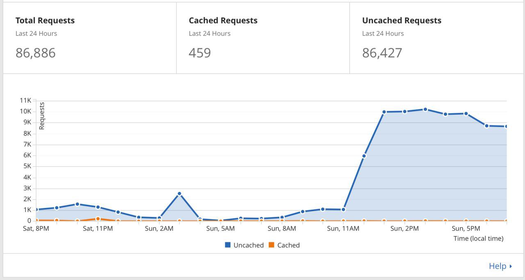
Task: Select the Cached Requests card
Action: [x=263, y=38]
